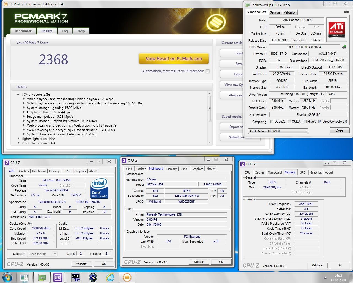Screen dimensions: 353x283
Task: Click the GPU Name field AMD Radeon HD 6990
Action: 297,20
